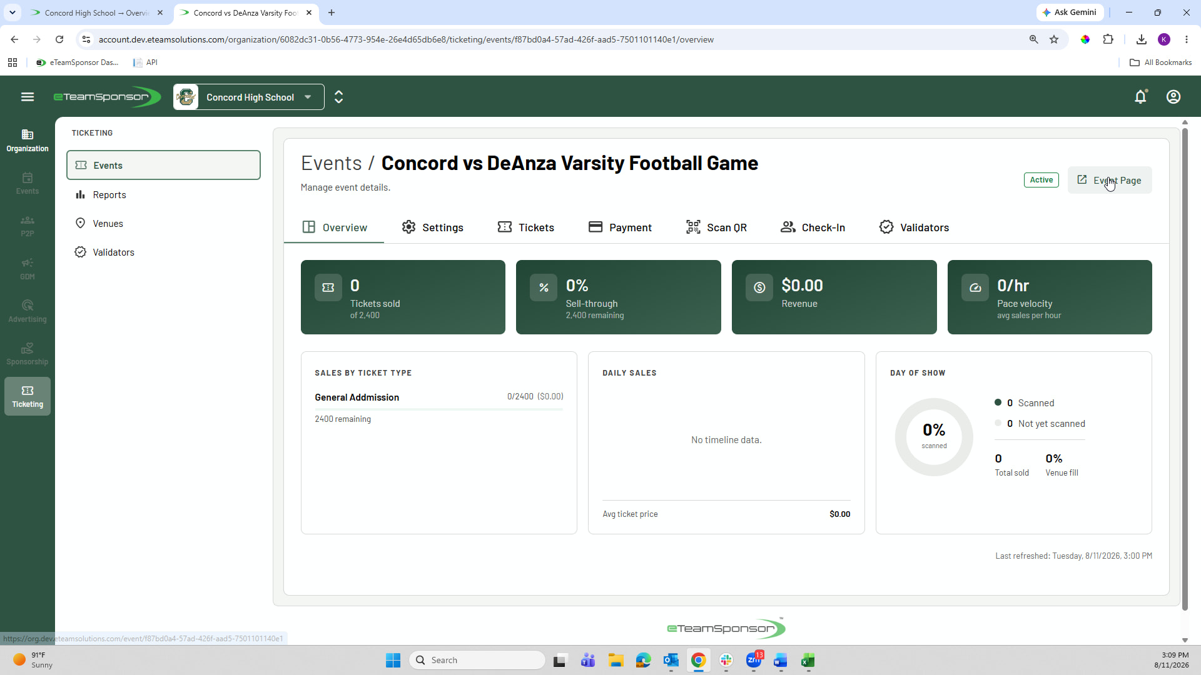Click the General Admission ticket type

tap(357, 397)
